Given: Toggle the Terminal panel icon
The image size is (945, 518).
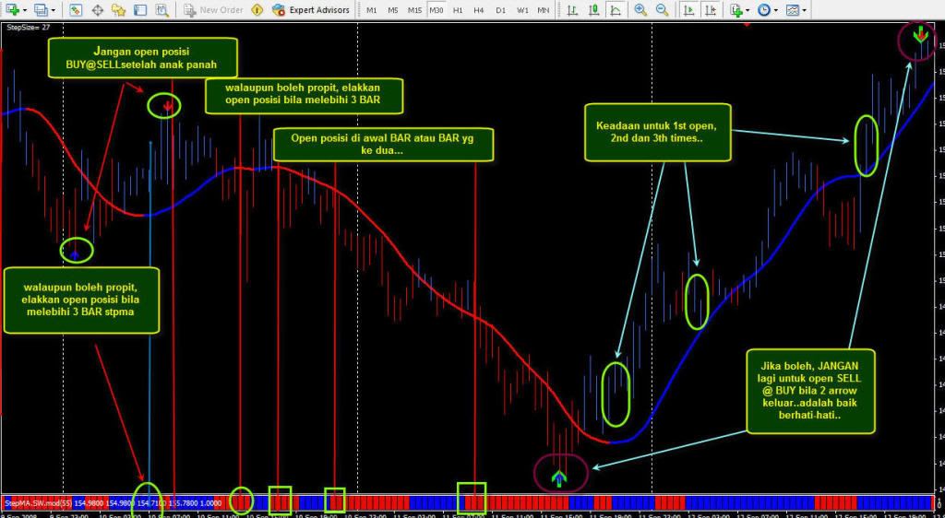Looking at the screenshot, I should 140,9.
